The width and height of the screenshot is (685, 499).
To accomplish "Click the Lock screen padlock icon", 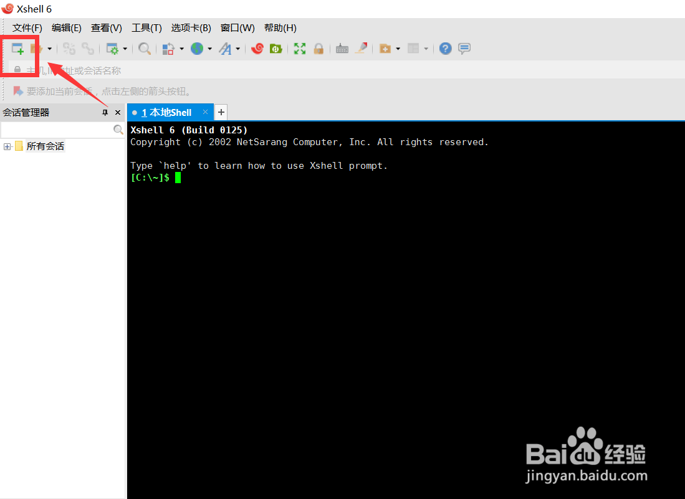I will click(x=319, y=49).
